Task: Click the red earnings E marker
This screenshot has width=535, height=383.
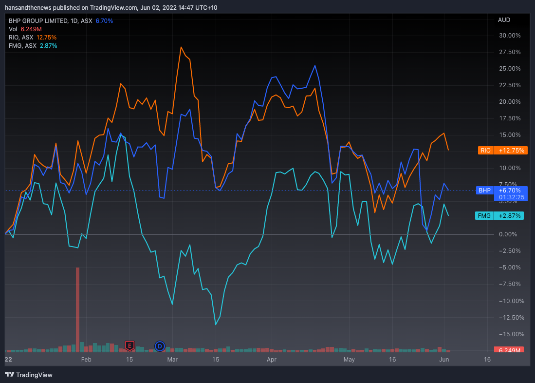Action: [129, 346]
